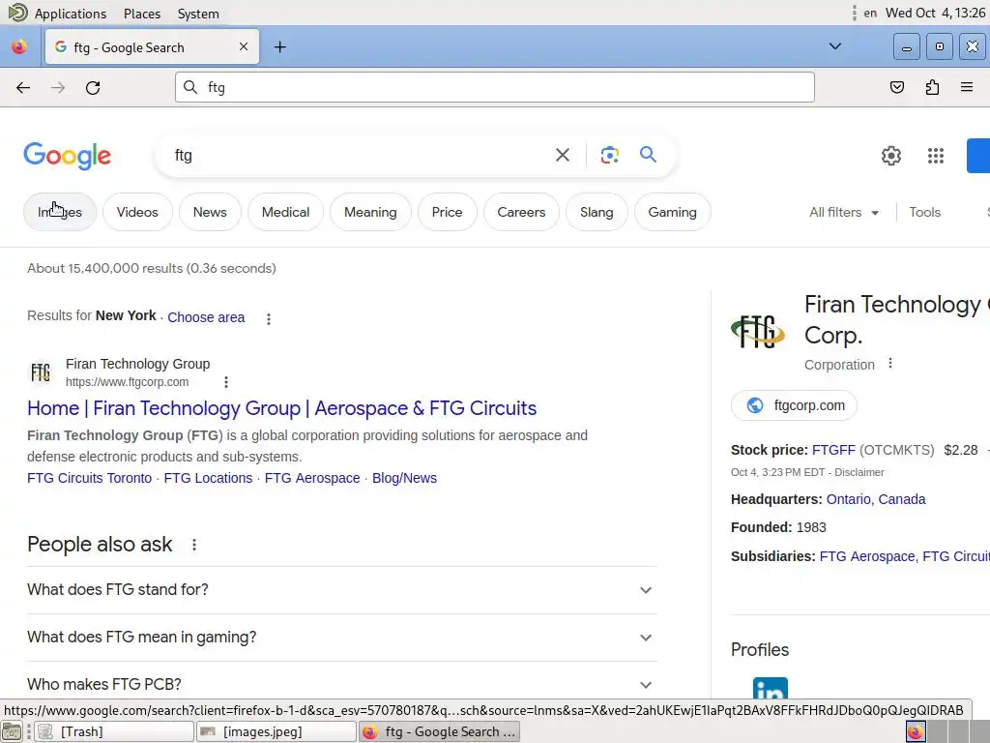Click in the Google search field
The height and width of the screenshot is (743, 990).
point(360,155)
